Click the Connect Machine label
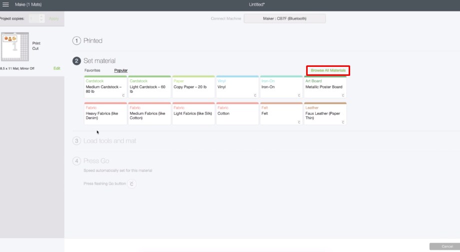This screenshot has height=252, width=460. click(226, 18)
